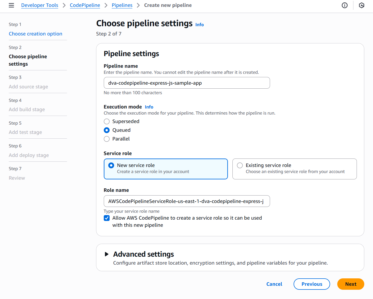Navigate to Pipelines breadcrumb
Viewport: 373px width, 299px height.
pos(122,5)
